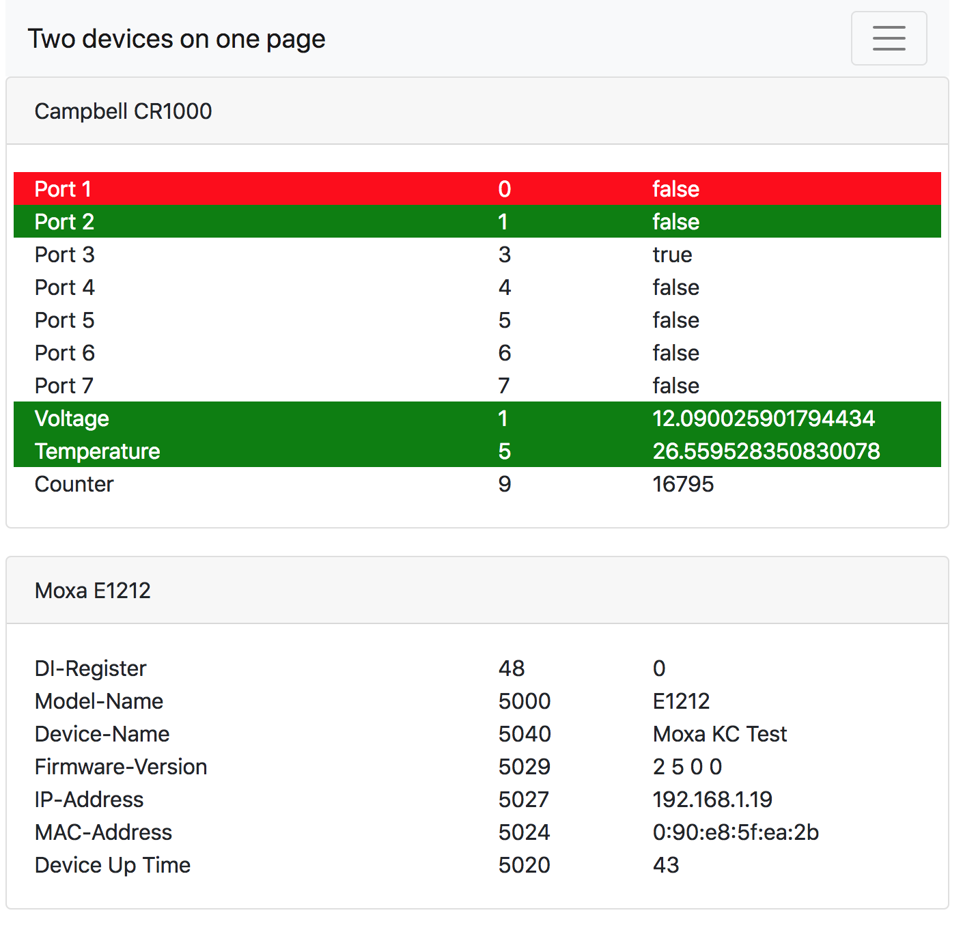Viewport: 963px width, 930px height.
Task: Click the address '5' in Temperature row
Action: click(505, 451)
